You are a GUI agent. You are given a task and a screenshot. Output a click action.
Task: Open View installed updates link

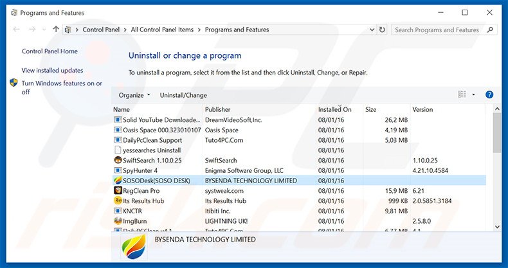tap(52, 70)
